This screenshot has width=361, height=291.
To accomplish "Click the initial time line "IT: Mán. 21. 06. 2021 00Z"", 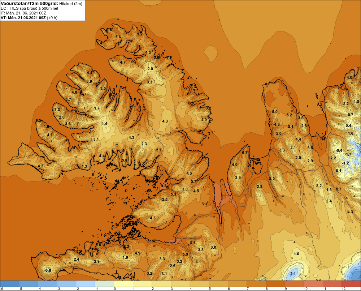I will coord(23,13).
